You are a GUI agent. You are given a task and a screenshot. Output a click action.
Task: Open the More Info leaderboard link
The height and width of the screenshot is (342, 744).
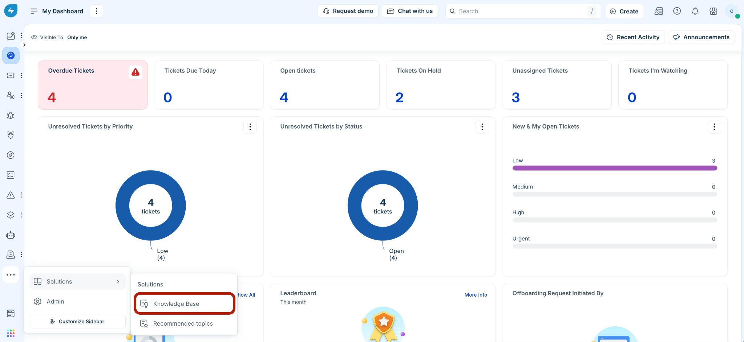pos(476,295)
